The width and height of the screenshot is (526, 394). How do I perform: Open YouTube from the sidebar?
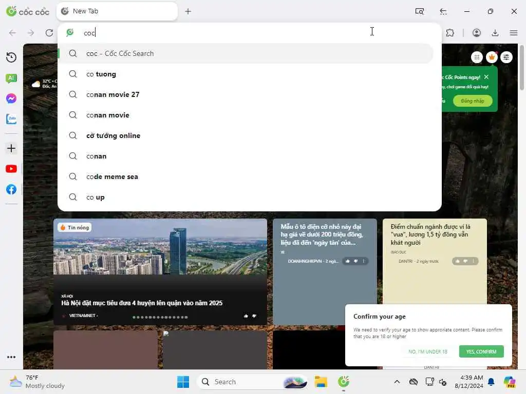pyautogui.click(x=11, y=169)
